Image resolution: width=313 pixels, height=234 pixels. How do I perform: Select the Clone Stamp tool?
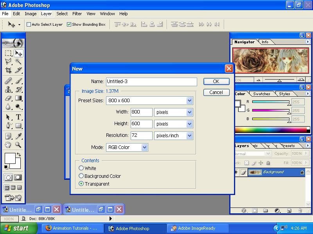click(x=8, y=90)
